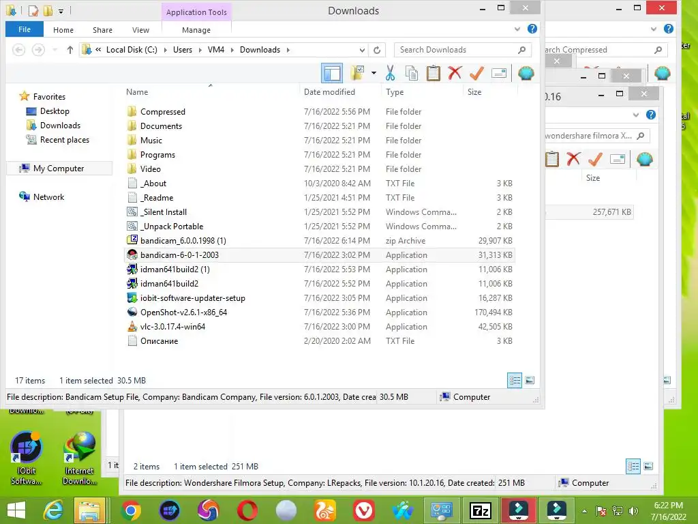
Task: Expand the ribbon chevron in the Compressed window
Action: [654, 29]
